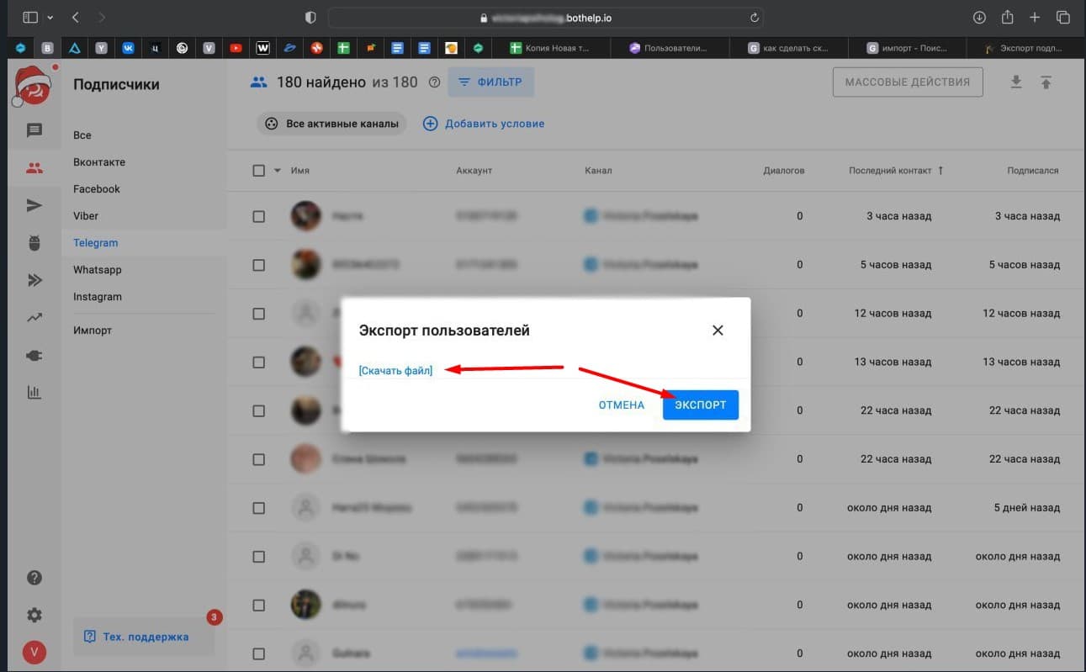Close the export users dialog
The height and width of the screenshot is (672, 1086).
pos(718,331)
